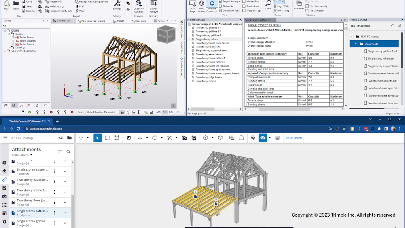Toggle visibility of Single storey rafters attachment

tap(13, 213)
